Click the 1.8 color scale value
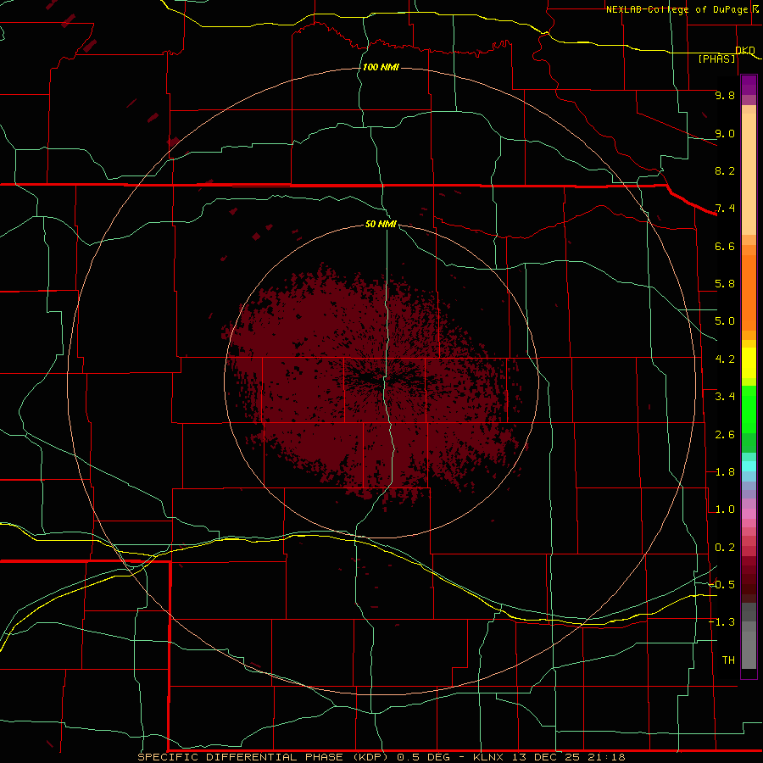 click(x=725, y=472)
